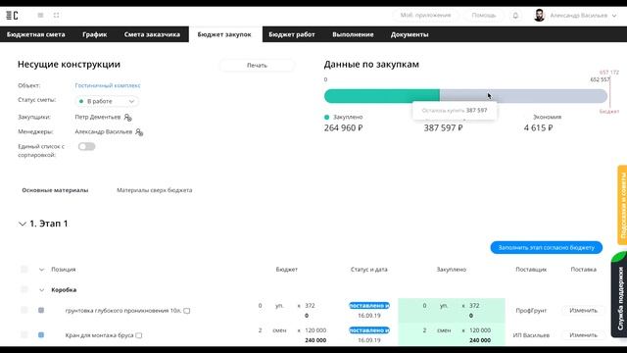627x353 pixels.
Task: Click the Экономия amount 4 615 ₽
Action: 538,128
